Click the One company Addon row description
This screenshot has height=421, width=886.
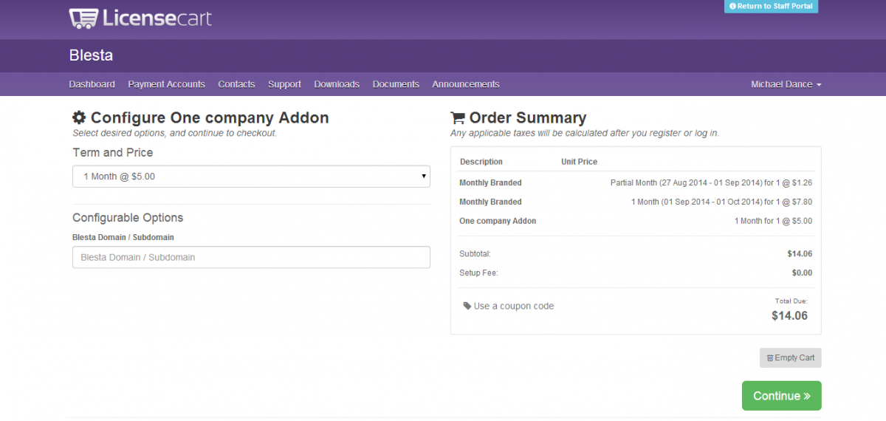point(498,221)
